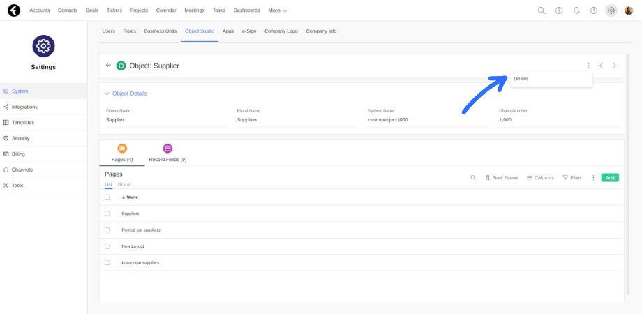Go to Tickets in top navigation

click(x=114, y=10)
